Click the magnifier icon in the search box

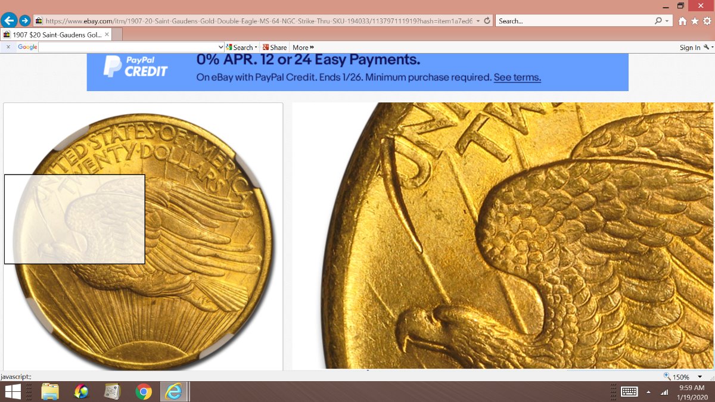pyautogui.click(x=658, y=21)
